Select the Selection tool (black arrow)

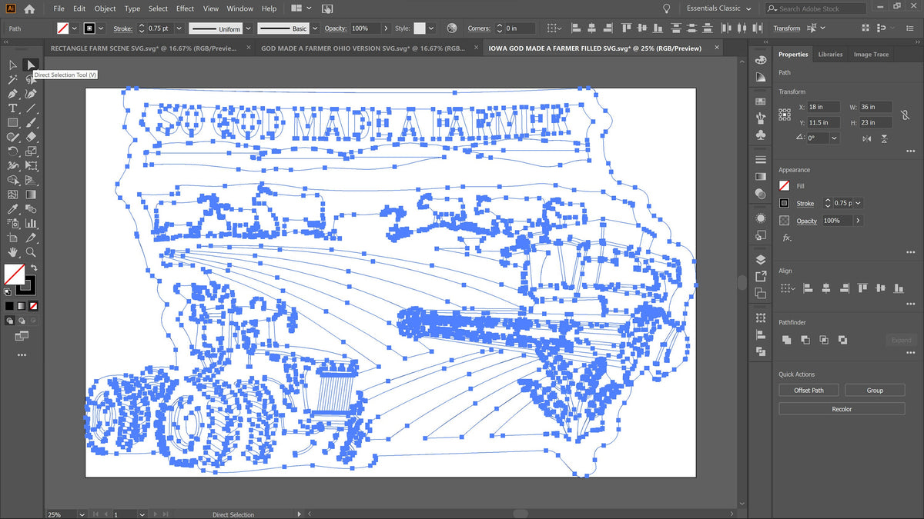point(13,65)
